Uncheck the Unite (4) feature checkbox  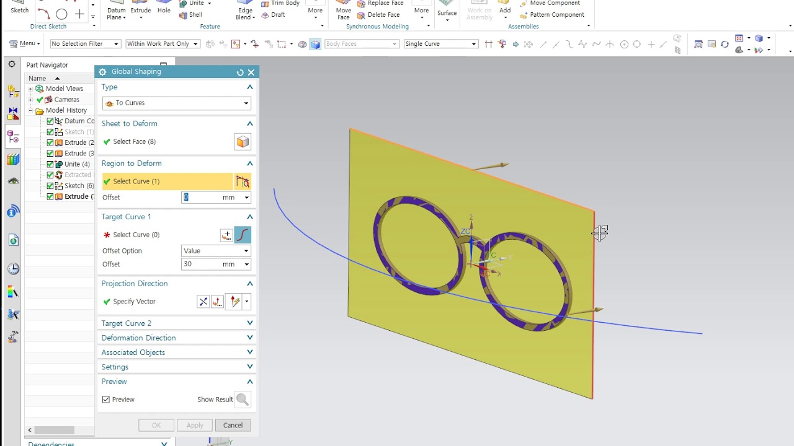(50, 164)
